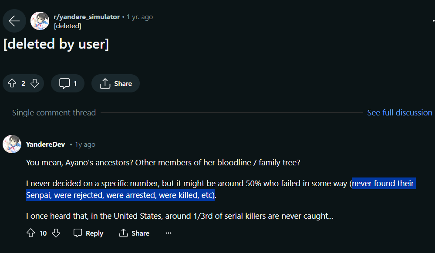Screen dimensions: 435x253
Task: Click the deleted by user post title
Action: (x=56, y=44)
